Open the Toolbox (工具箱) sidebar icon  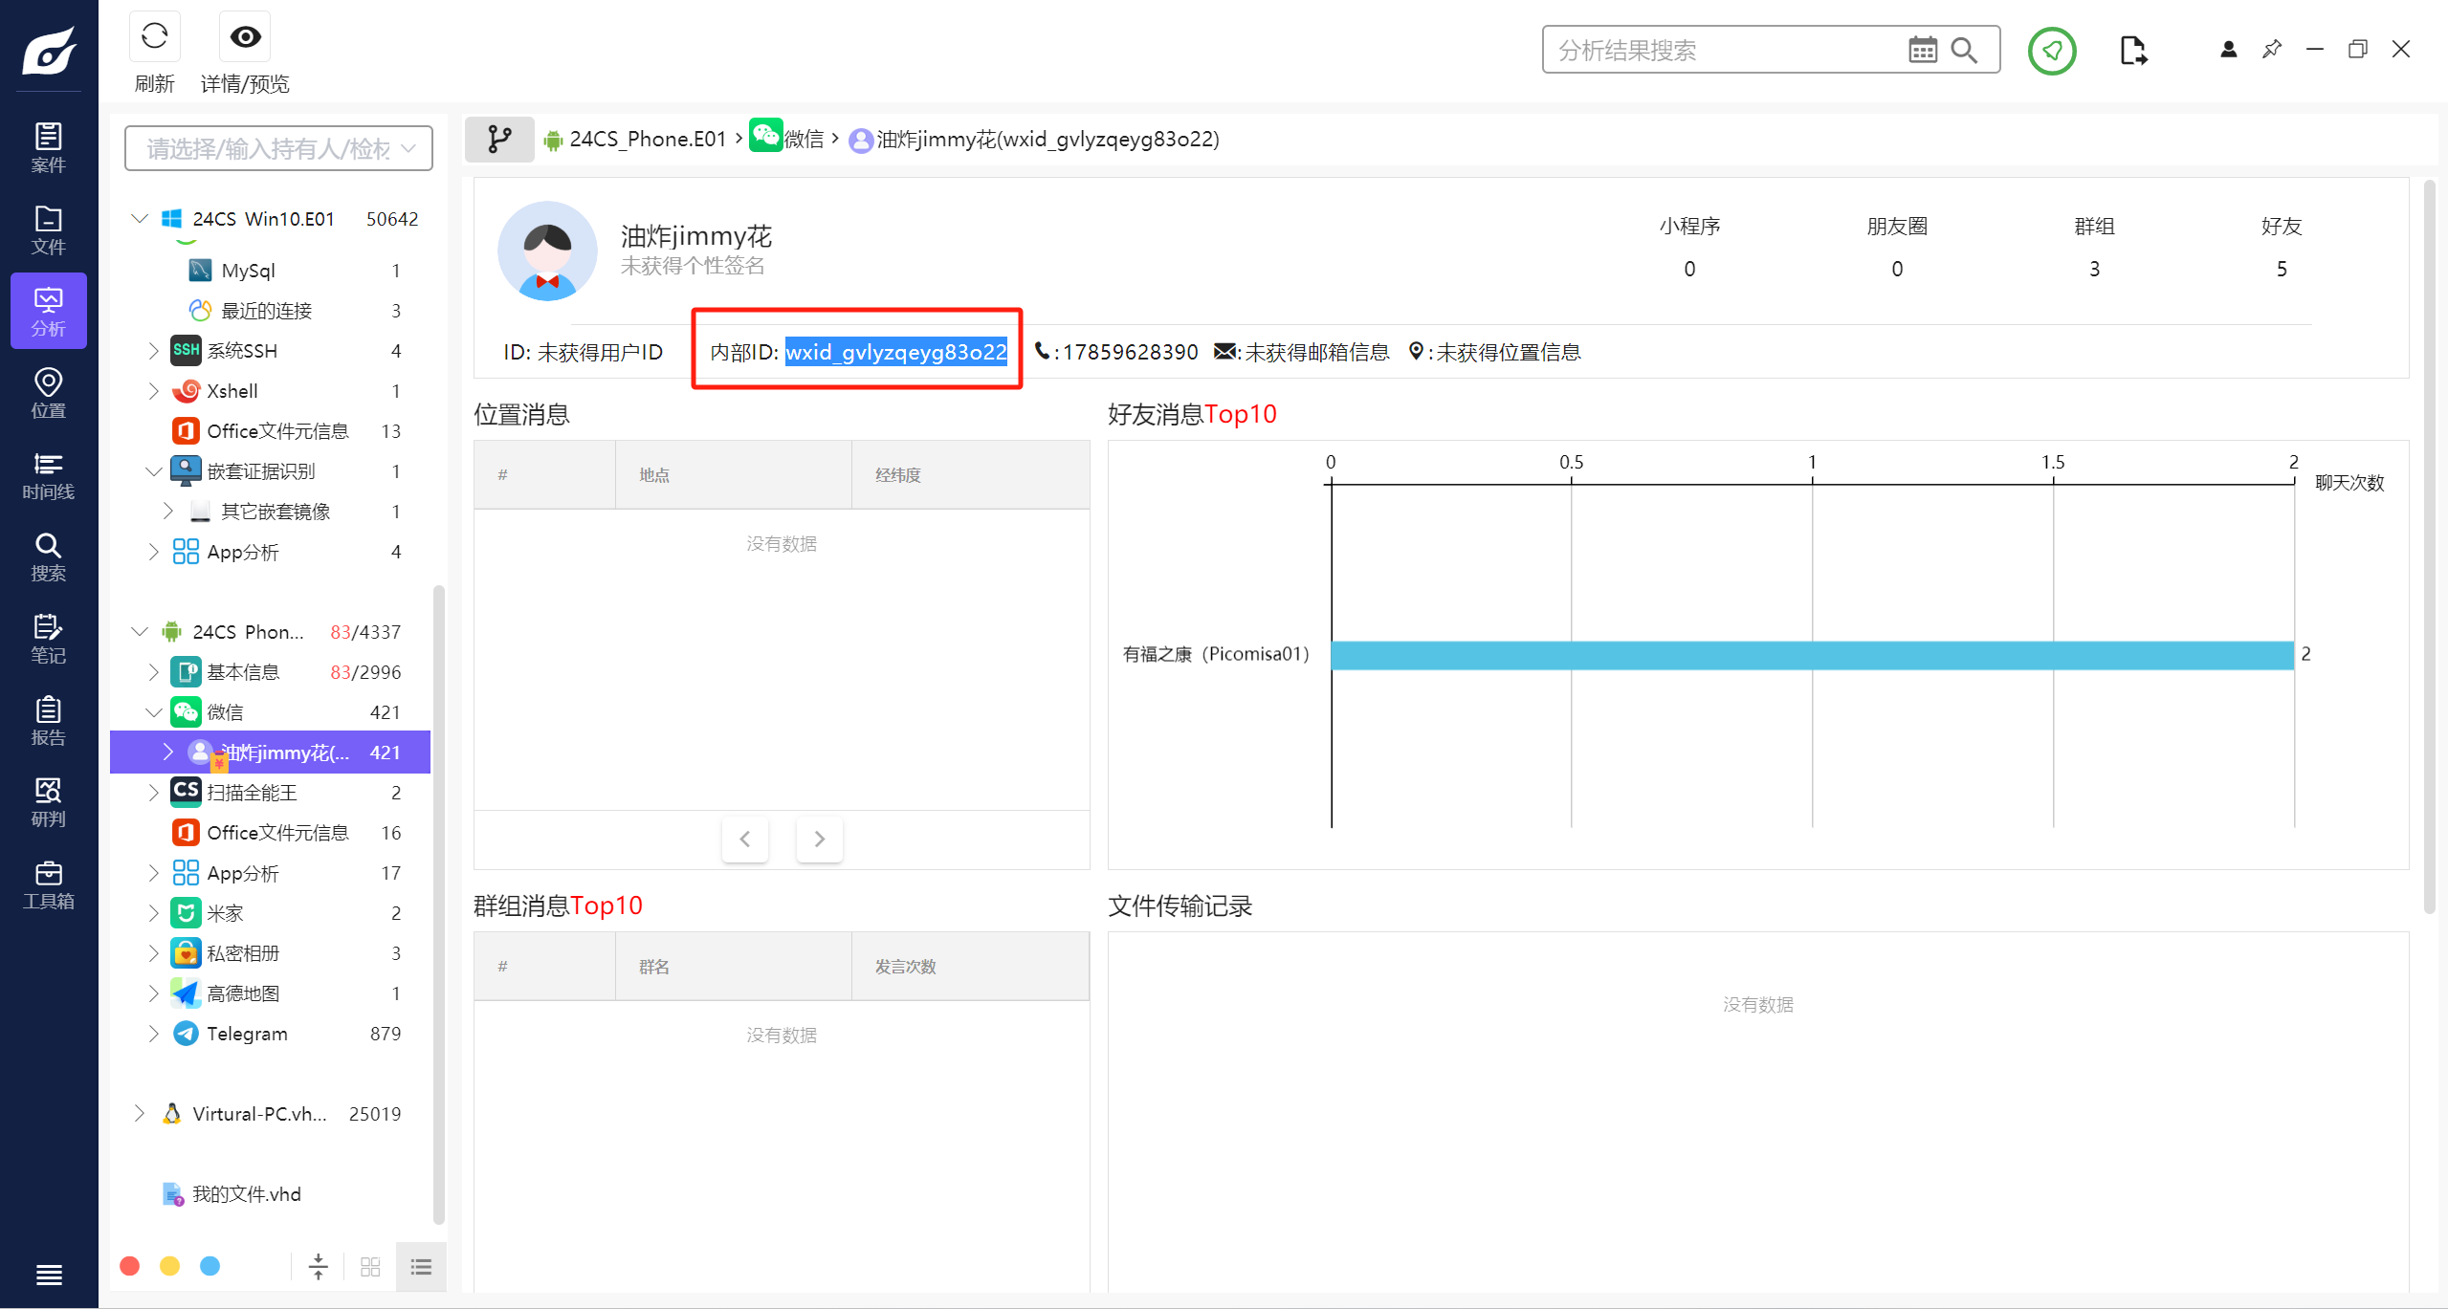click(48, 884)
